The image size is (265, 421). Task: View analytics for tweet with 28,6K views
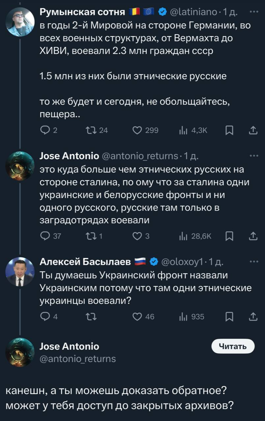click(x=182, y=235)
